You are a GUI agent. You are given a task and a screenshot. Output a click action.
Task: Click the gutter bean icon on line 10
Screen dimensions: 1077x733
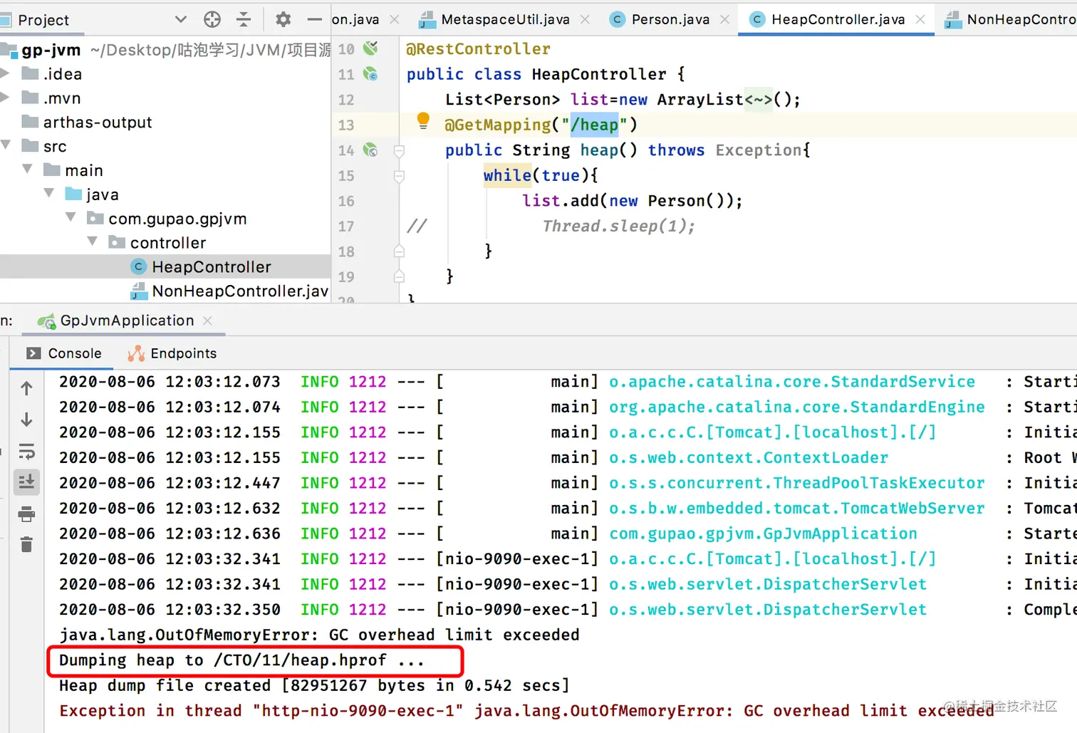click(x=370, y=48)
